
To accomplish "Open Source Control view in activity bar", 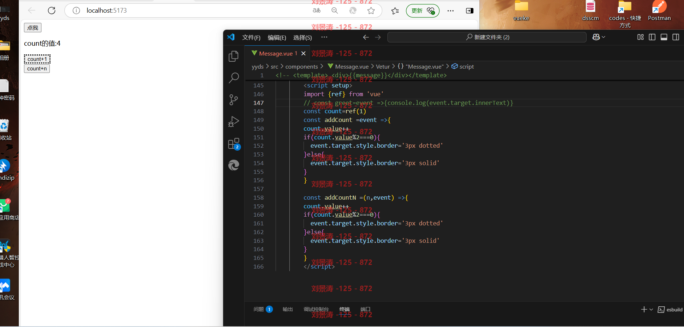I will (x=234, y=100).
